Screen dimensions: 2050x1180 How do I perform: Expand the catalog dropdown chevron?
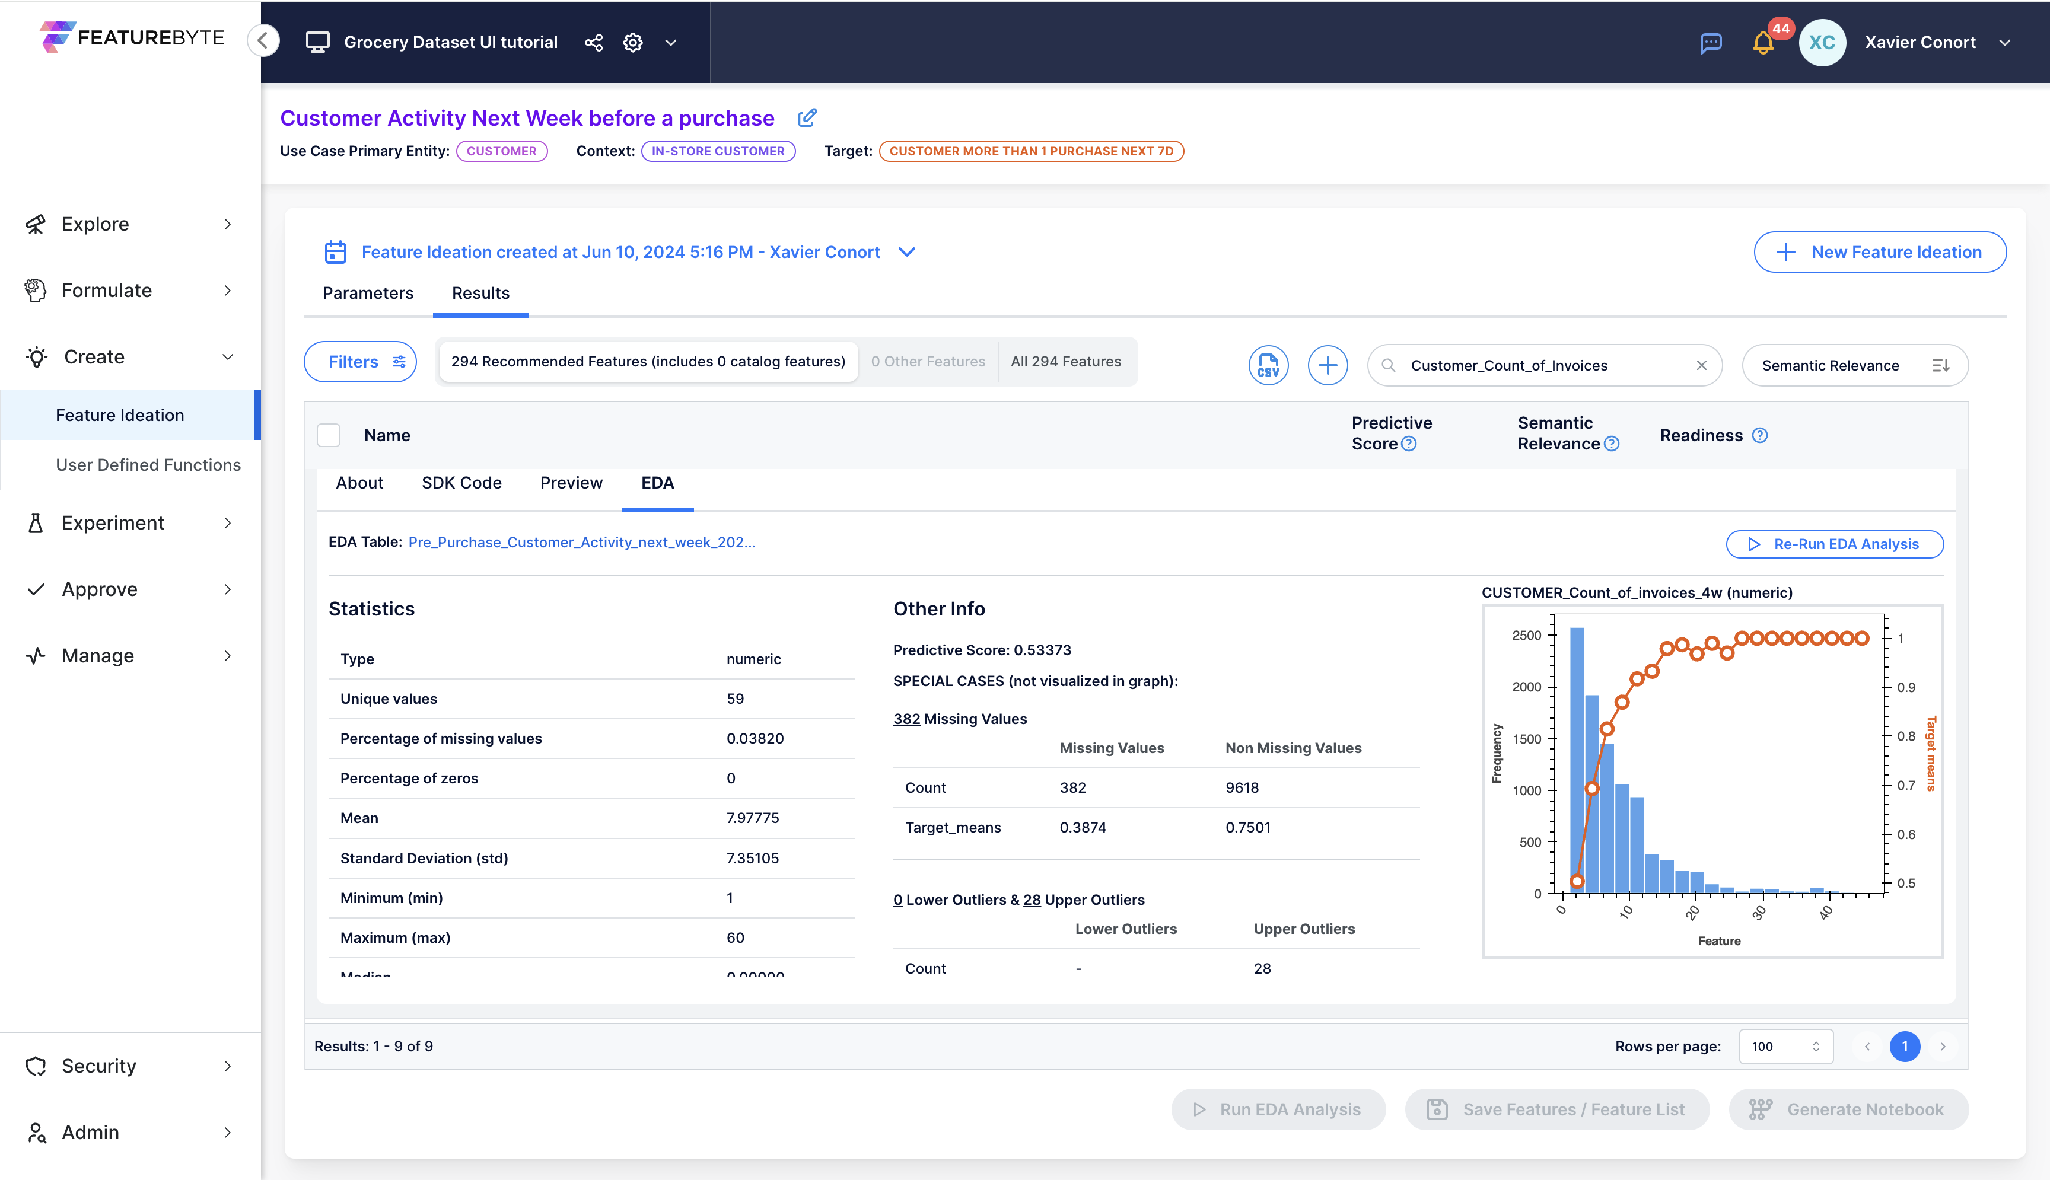(x=670, y=42)
